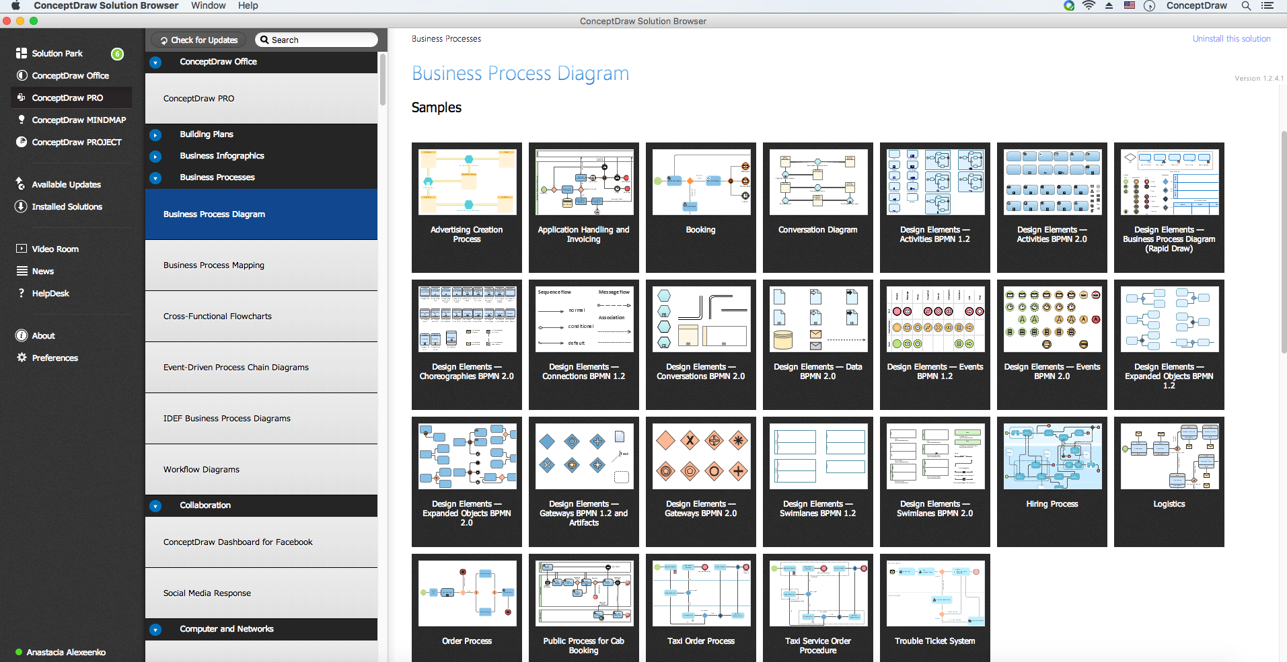
Task: Click Uninstall this solution link
Action: tap(1231, 39)
